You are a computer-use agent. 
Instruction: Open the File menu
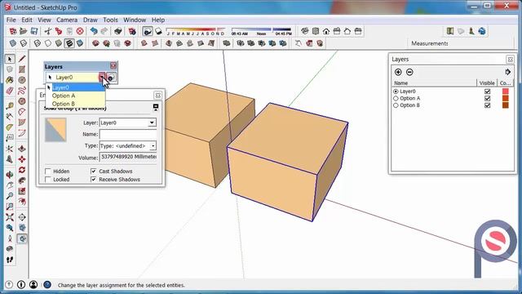[x=11, y=20]
